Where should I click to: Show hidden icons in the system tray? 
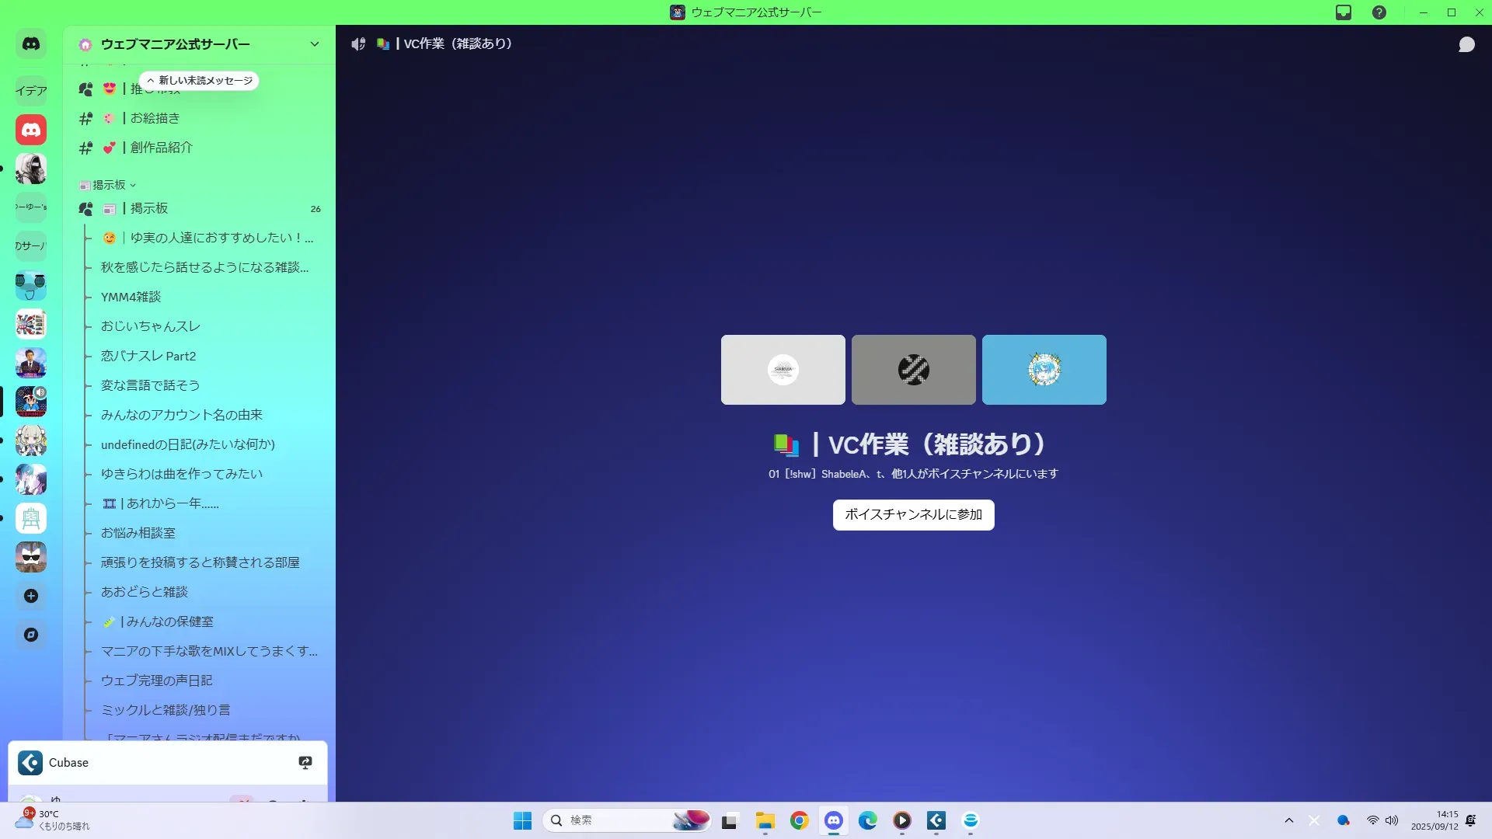[1289, 820]
